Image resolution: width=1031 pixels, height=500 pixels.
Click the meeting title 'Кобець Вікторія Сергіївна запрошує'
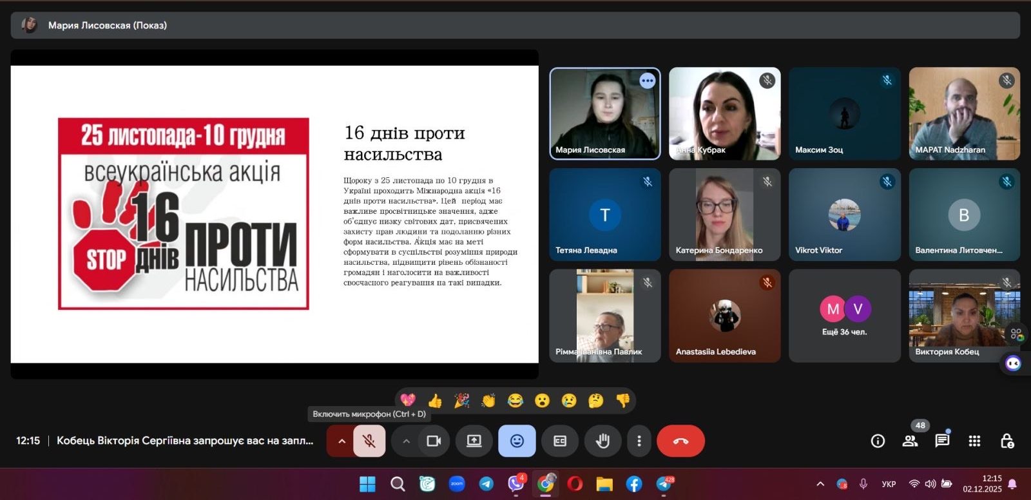[185, 441]
